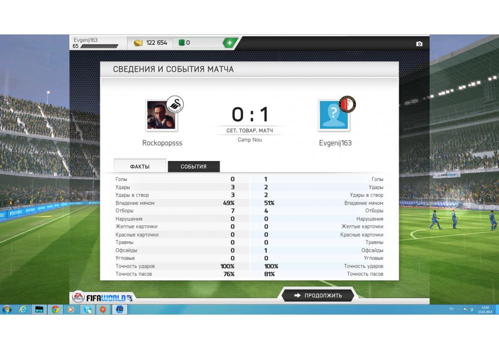This screenshot has height=349, width=499.
Task: Open Skype from the taskbar
Action: [87, 309]
